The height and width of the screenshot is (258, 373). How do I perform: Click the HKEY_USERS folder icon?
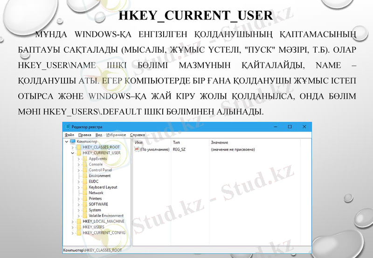tap(79, 227)
